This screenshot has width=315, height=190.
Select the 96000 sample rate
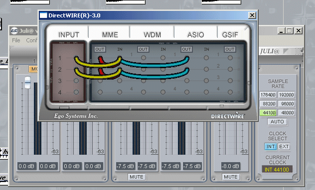[287, 104]
